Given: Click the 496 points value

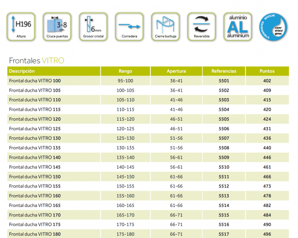Looking at the screenshot, I should click(267, 234).
